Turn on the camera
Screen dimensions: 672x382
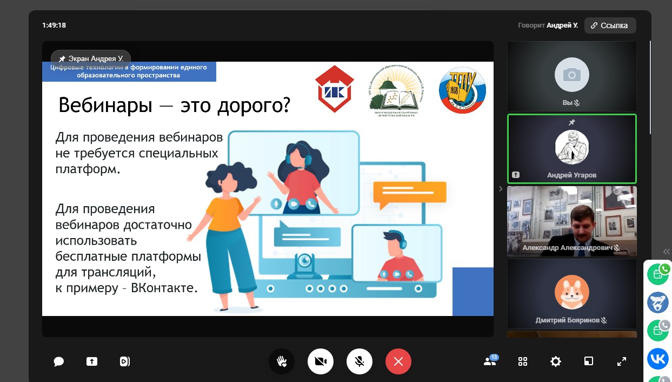point(321,361)
